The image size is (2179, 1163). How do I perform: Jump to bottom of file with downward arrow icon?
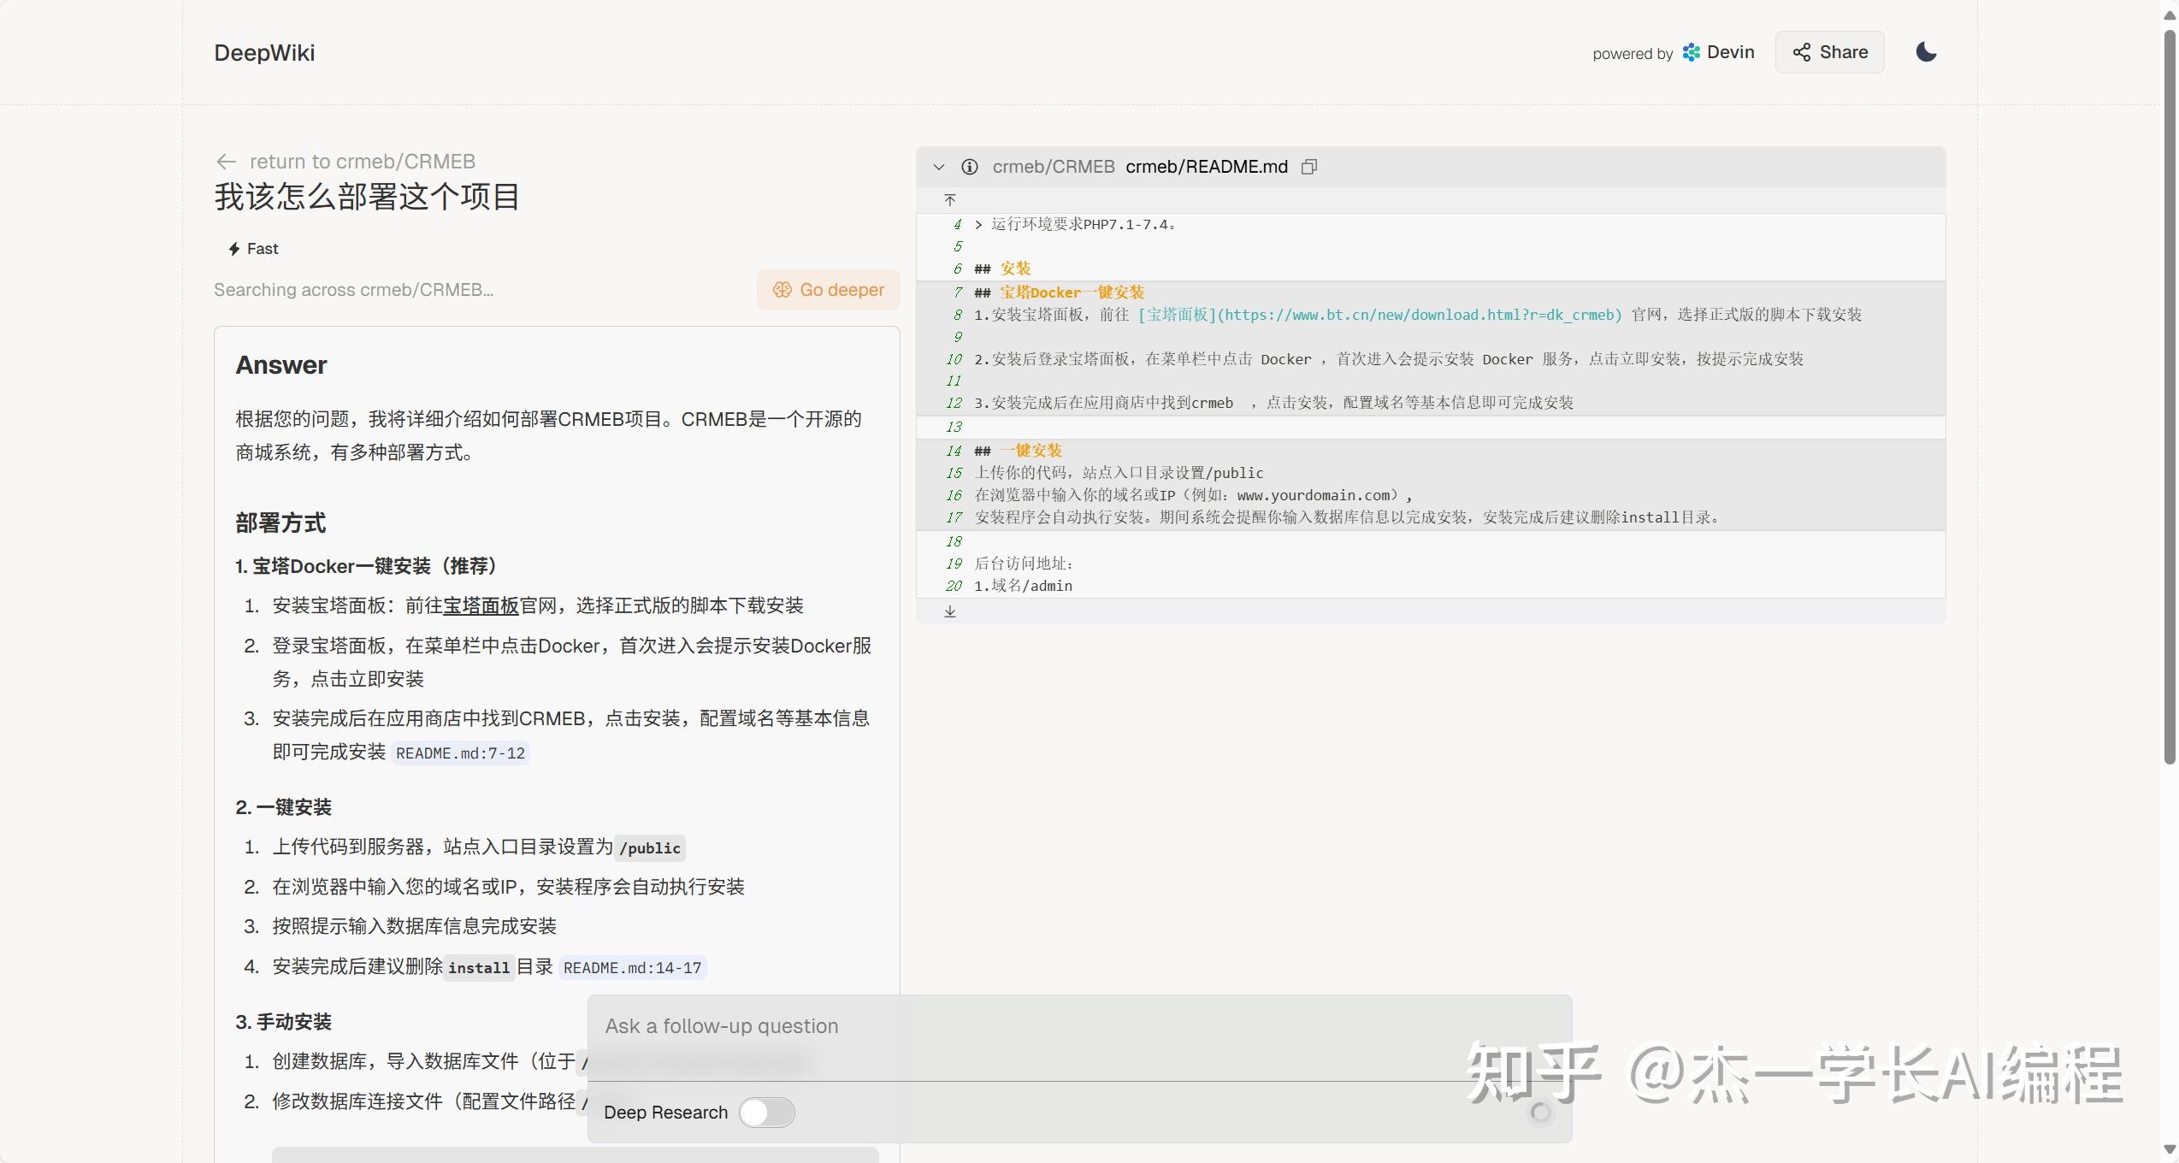pyautogui.click(x=949, y=611)
